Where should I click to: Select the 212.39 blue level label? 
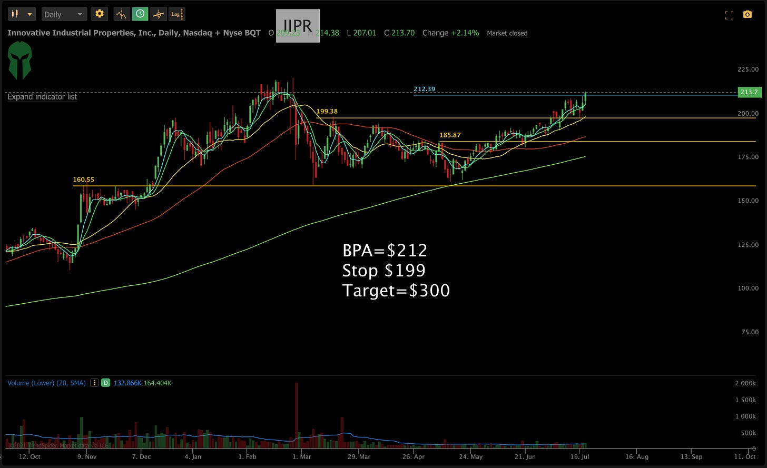(x=424, y=89)
